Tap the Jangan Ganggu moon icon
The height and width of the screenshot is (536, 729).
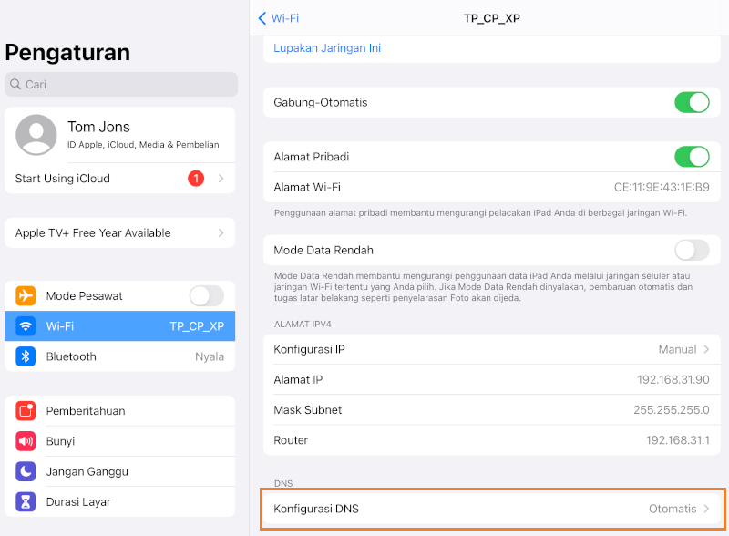[26, 471]
